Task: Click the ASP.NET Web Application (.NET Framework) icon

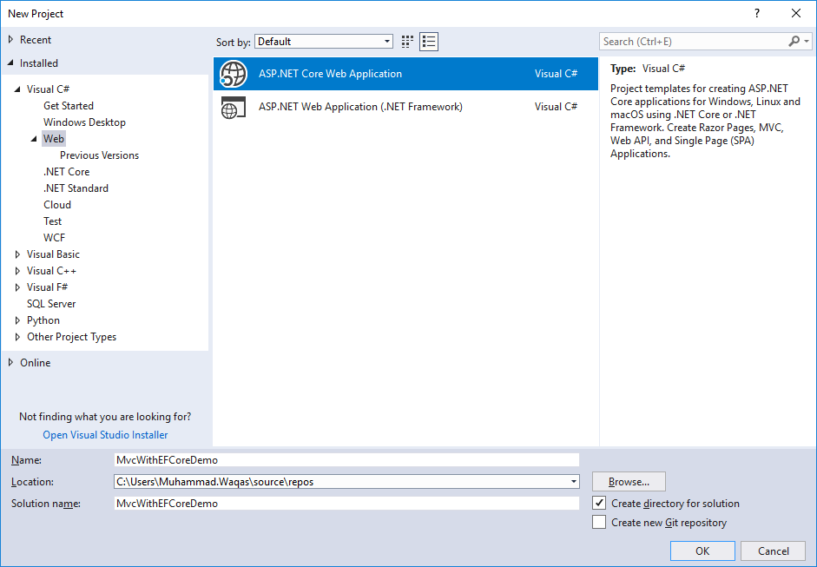Action: tap(233, 107)
